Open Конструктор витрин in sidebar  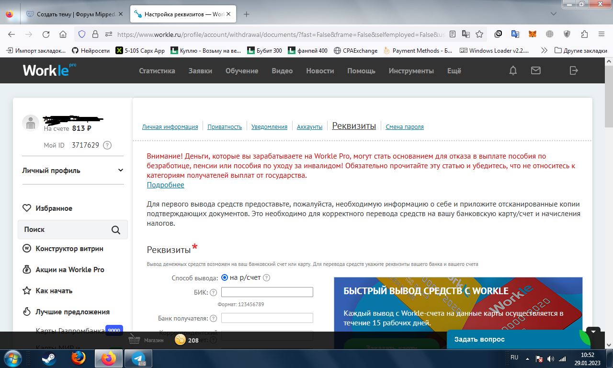(x=69, y=249)
